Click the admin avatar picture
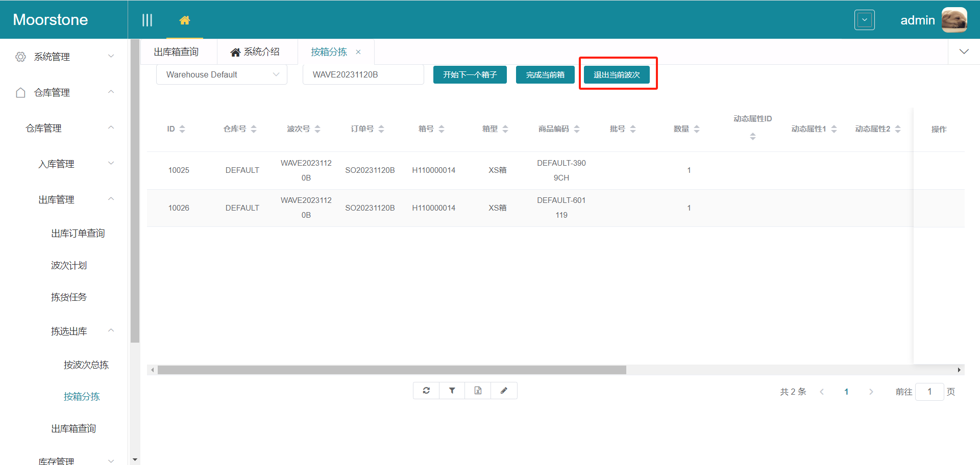The height and width of the screenshot is (465, 980). coord(953,20)
